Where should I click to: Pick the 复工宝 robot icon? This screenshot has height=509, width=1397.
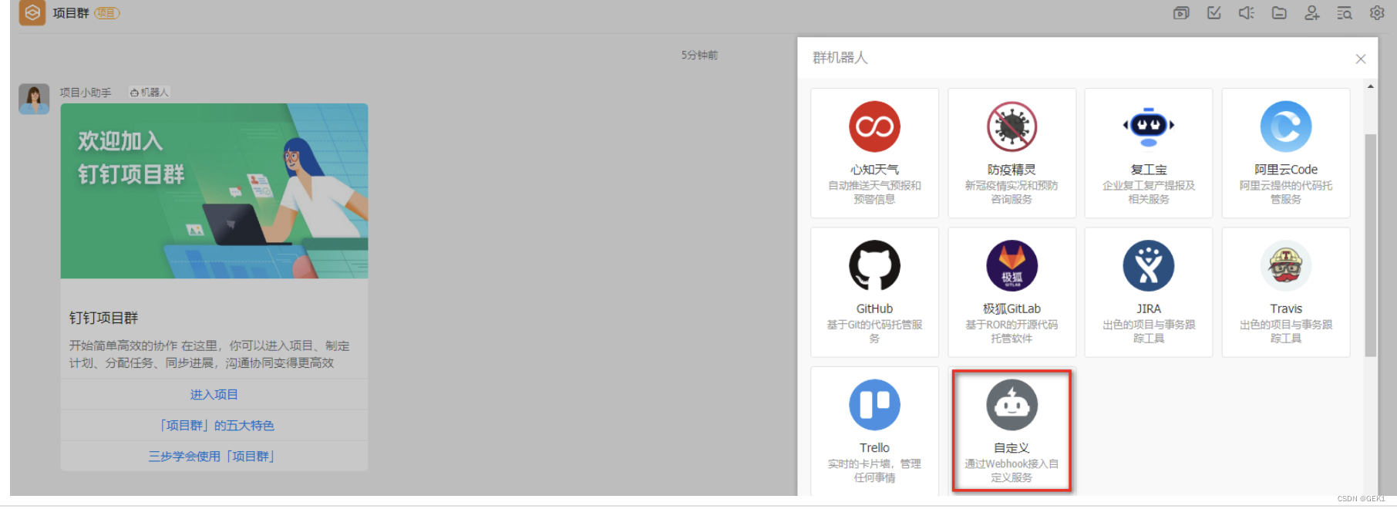(x=1149, y=126)
